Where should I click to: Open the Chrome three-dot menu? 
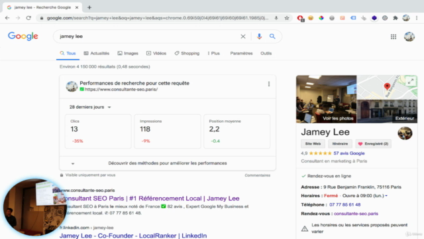tap(417, 18)
